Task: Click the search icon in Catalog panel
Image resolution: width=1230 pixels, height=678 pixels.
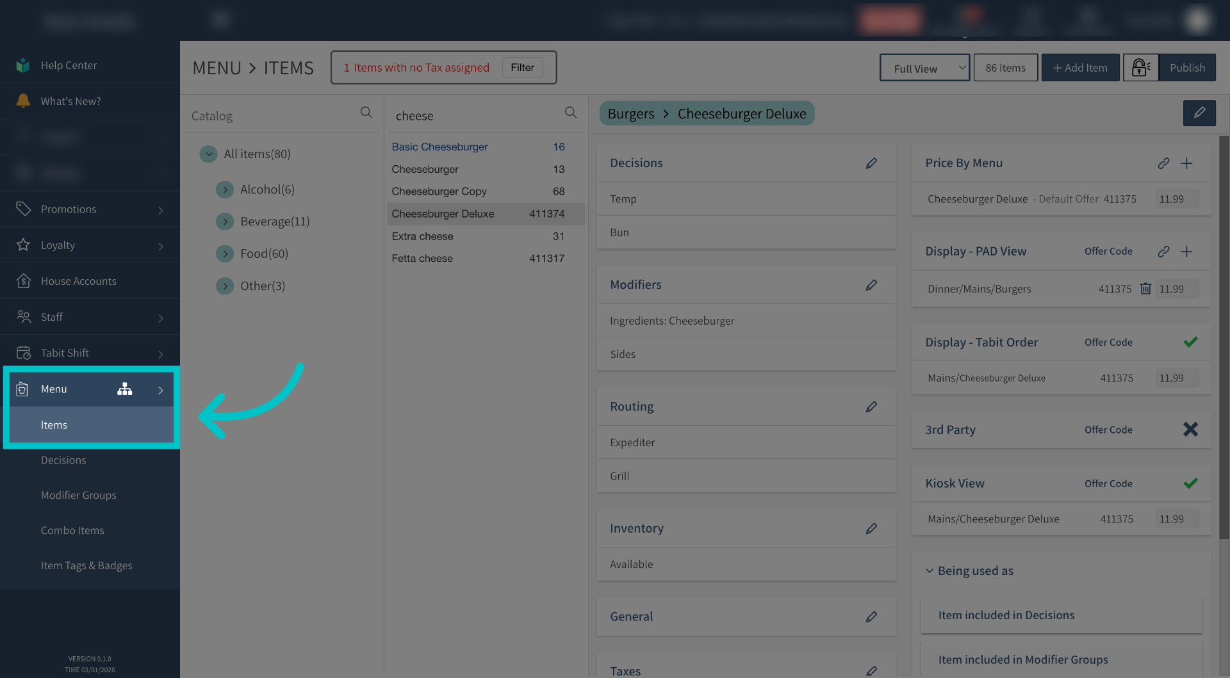Action: (366, 113)
